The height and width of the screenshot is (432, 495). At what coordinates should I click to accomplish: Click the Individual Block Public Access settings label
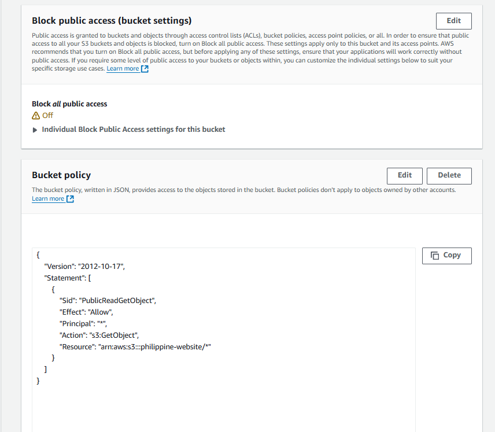point(134,130)
